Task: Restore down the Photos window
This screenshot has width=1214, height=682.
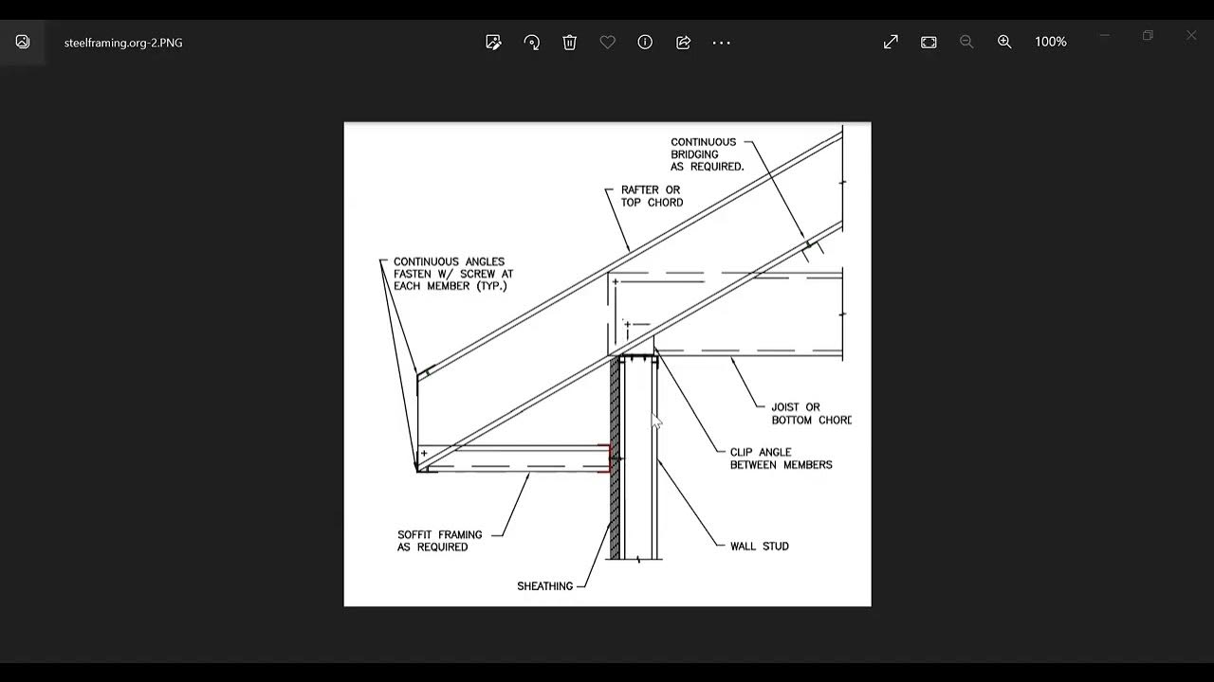Action: pos(1148,35)
